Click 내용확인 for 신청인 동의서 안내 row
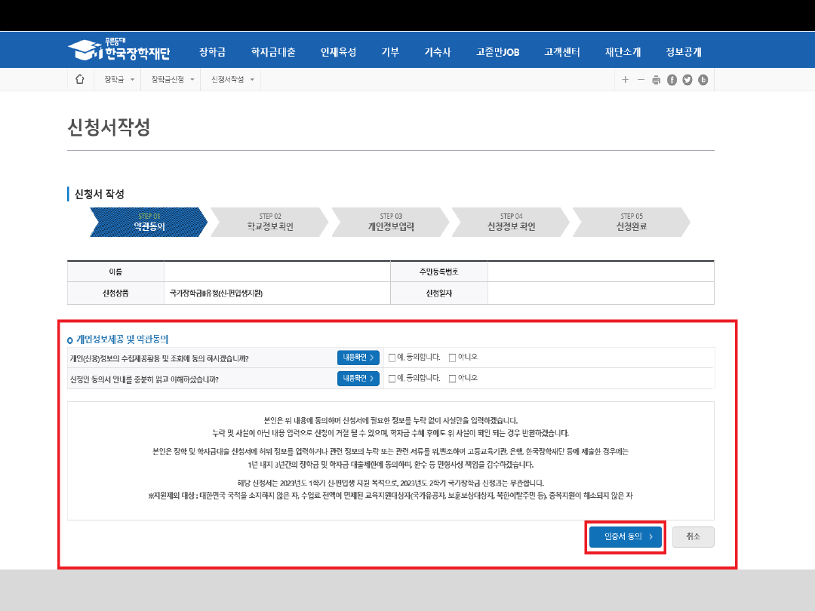The image size is (815, 611). point(358,378)
